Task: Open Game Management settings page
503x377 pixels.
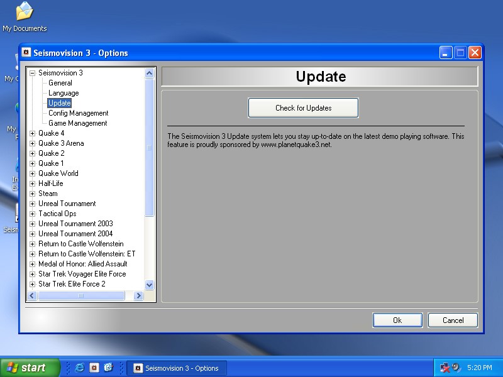Action: click(77, 123)
